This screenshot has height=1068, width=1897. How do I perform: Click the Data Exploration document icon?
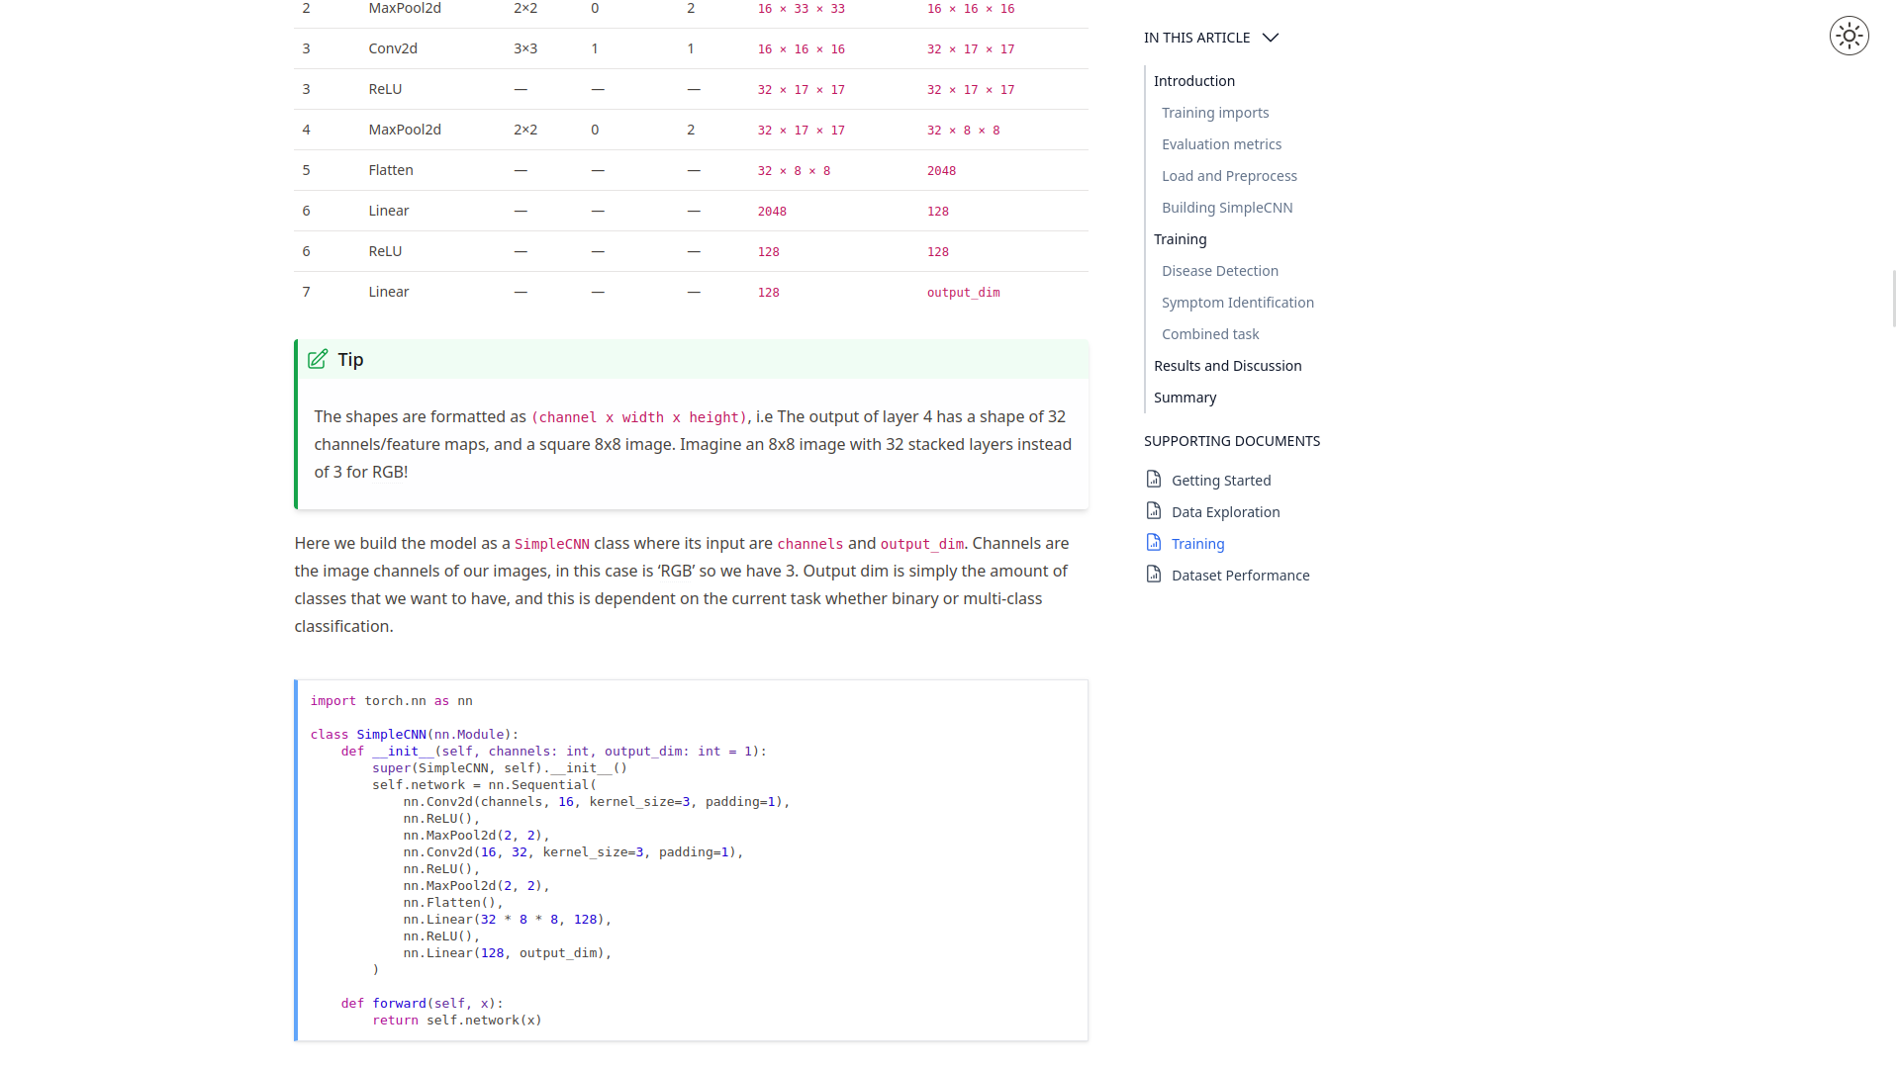pos(1153,511)
